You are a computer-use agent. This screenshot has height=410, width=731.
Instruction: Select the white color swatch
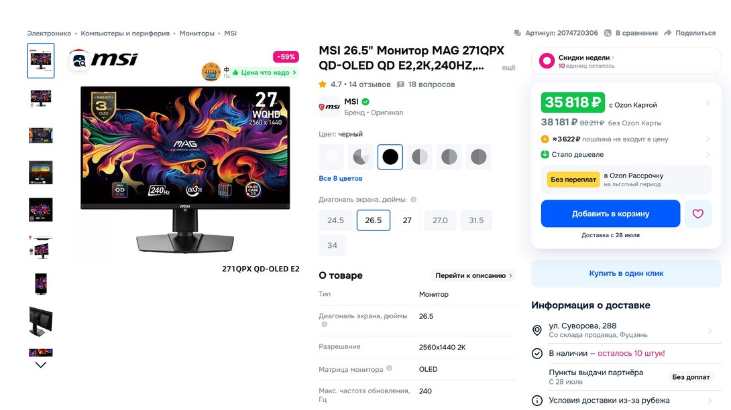pyautogui.click(x=331, y=157)
